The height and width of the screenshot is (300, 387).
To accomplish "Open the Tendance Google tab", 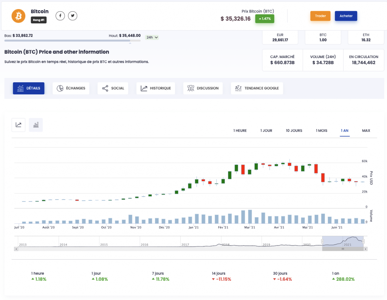I will tap(257, 88).
